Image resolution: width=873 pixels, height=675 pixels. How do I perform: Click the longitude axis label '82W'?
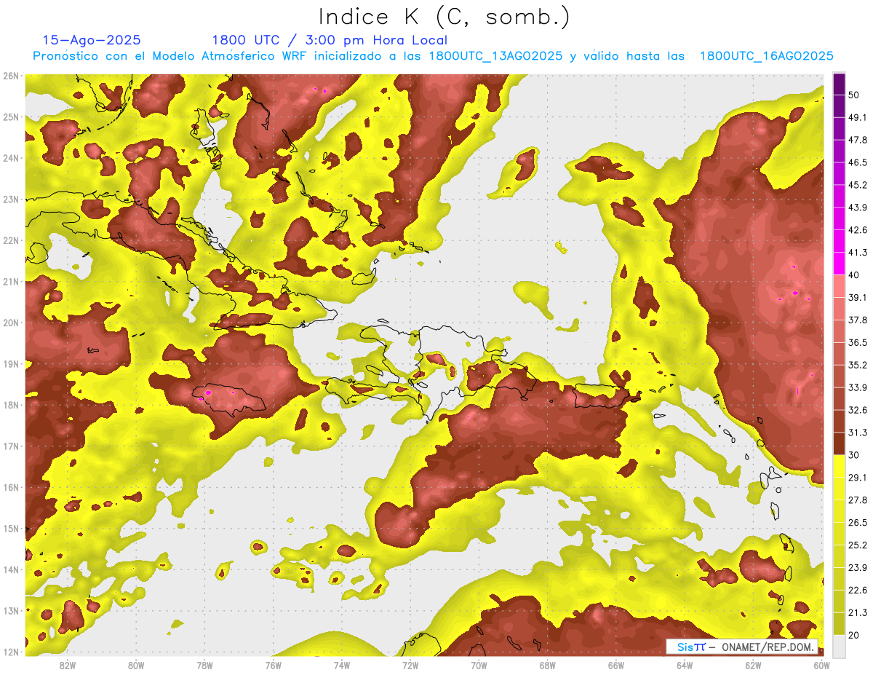coord(68,665)
